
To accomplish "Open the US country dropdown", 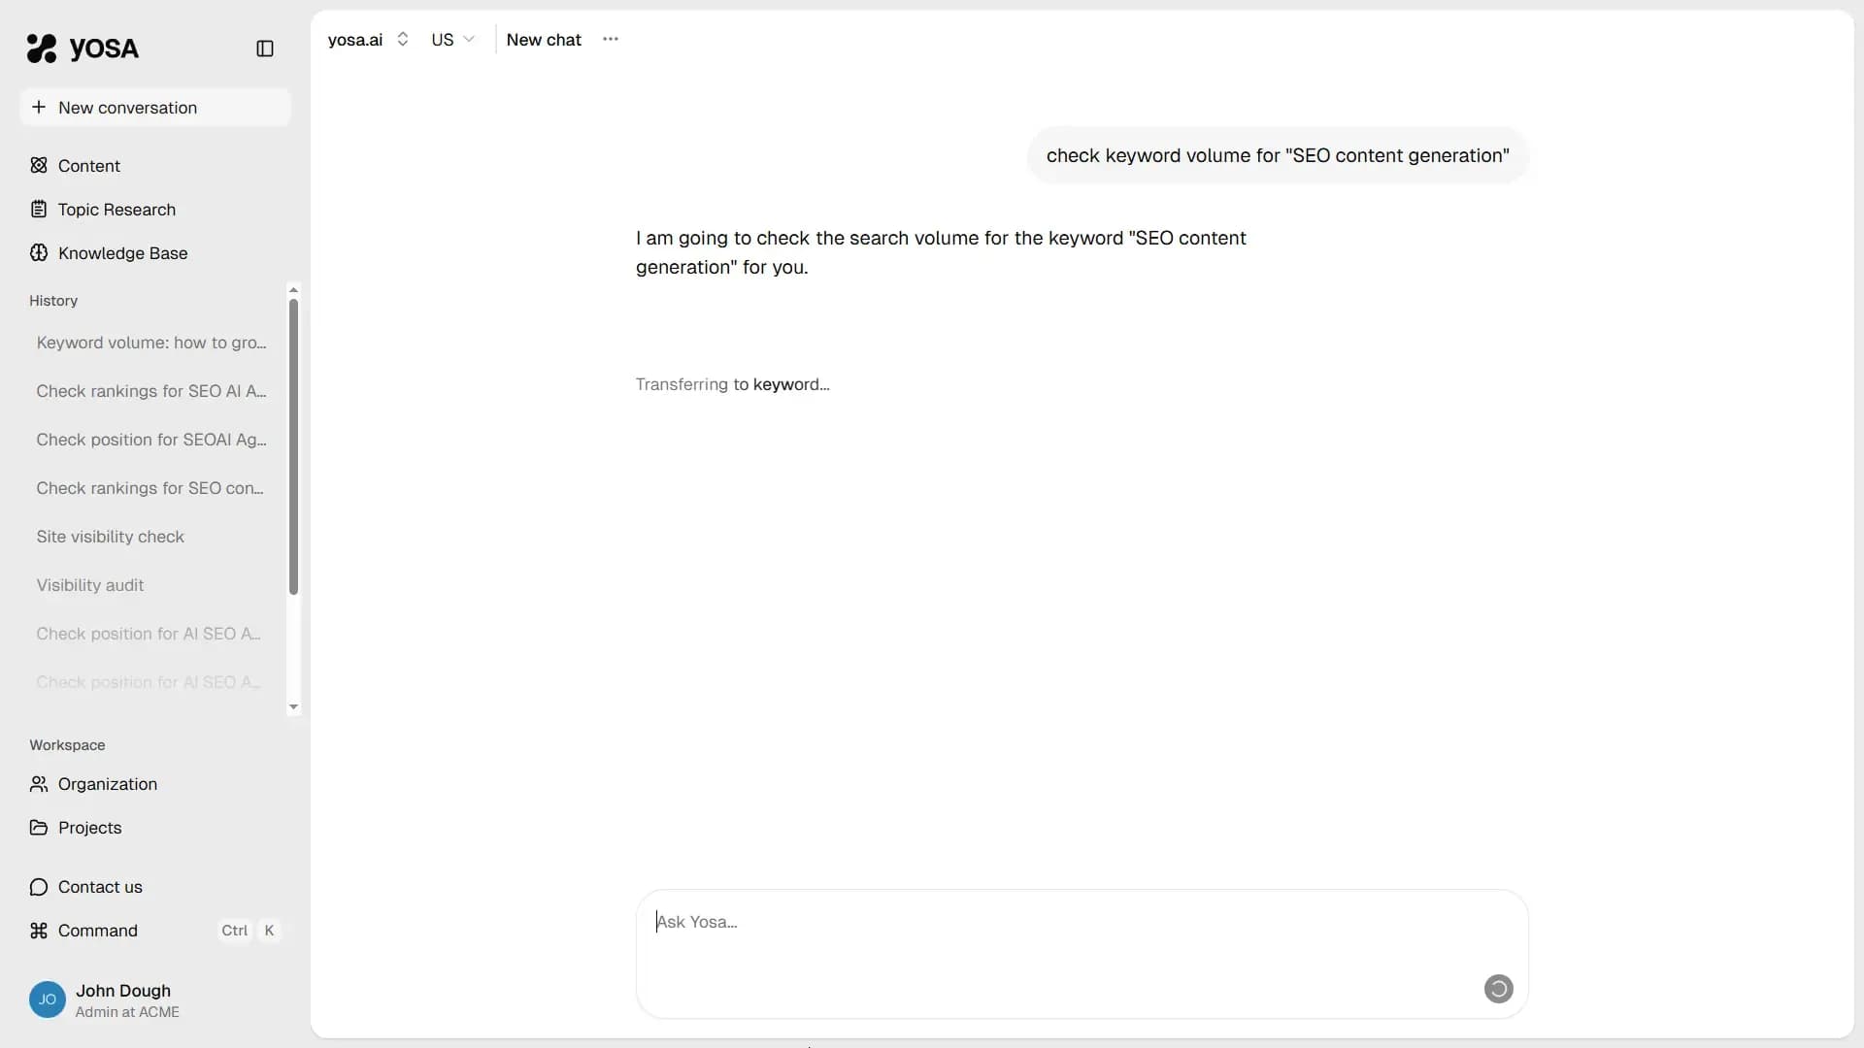I will pos(452,39).
